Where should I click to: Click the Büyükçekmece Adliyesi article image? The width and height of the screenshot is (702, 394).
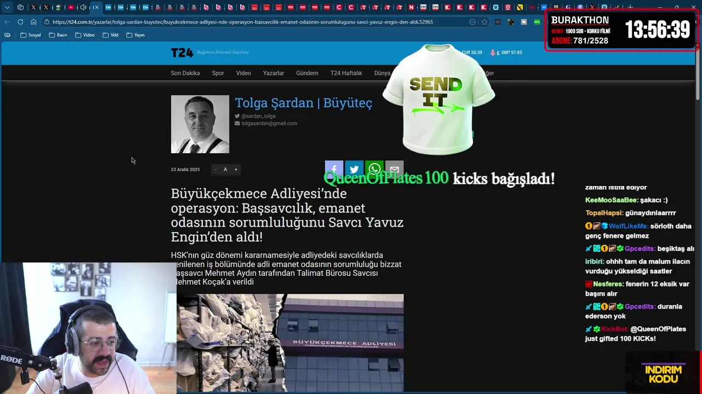[290, 343]
